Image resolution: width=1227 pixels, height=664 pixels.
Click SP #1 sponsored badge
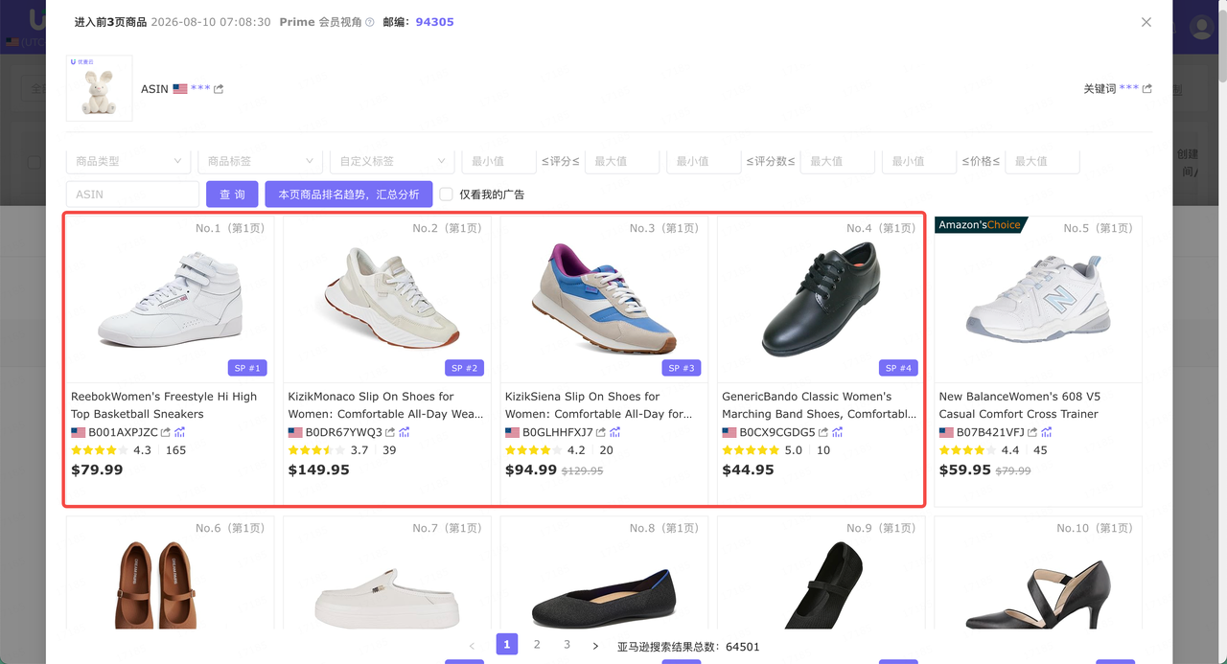(247, 368)
